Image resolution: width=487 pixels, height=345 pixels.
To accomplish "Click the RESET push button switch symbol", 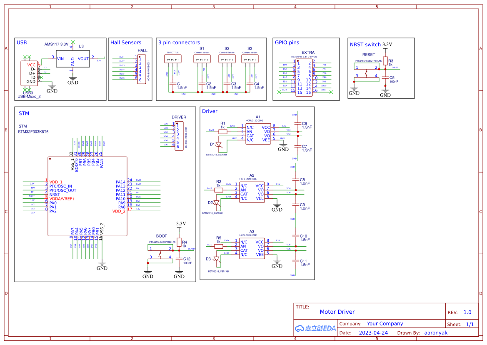I will [365, 72].
